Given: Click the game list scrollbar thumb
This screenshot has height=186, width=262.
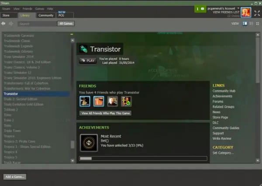Looking at the screenshot, I should pyautogui.click(x=72, y=145).
